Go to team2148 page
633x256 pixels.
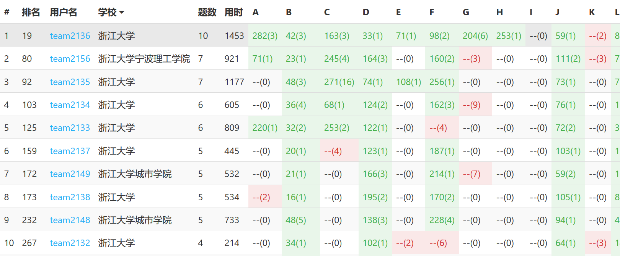tap(70, 220)
